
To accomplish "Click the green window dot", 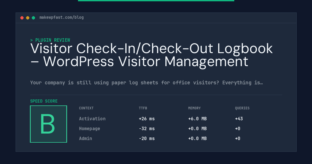I will point(33,18).
